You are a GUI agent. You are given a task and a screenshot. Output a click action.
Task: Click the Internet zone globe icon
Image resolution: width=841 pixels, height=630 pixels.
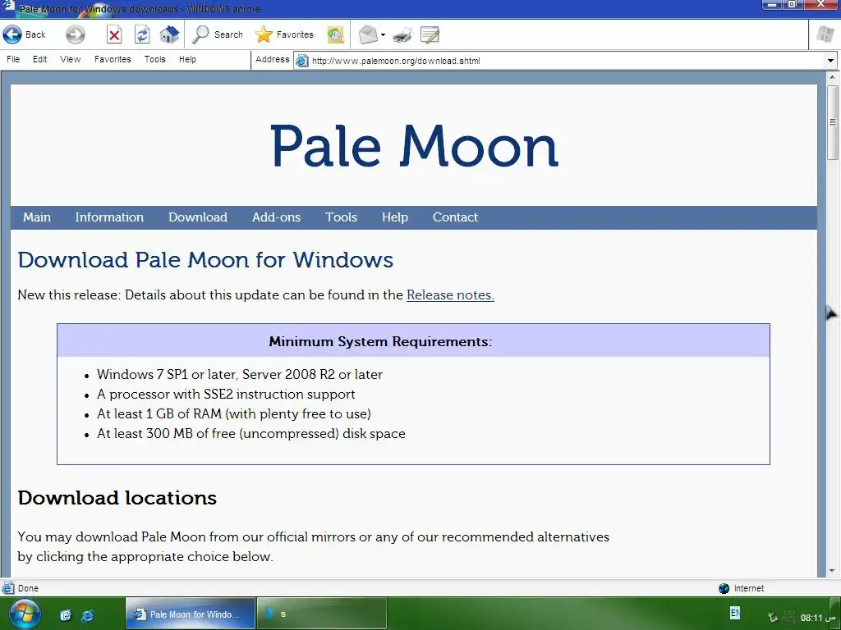click(724, 588)
